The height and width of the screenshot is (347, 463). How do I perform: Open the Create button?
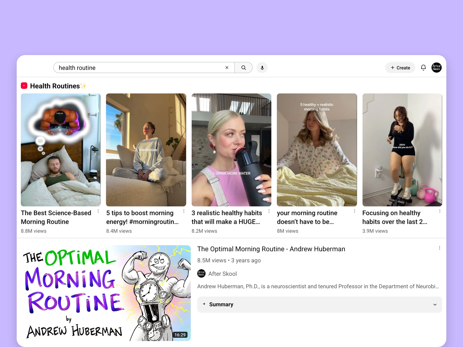point(400,68)
